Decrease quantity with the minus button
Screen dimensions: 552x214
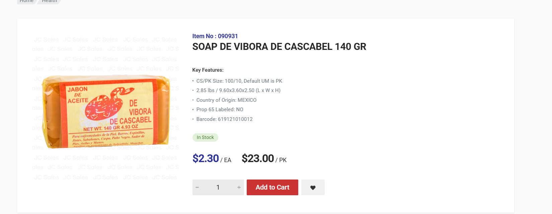(x=197, y=188)
